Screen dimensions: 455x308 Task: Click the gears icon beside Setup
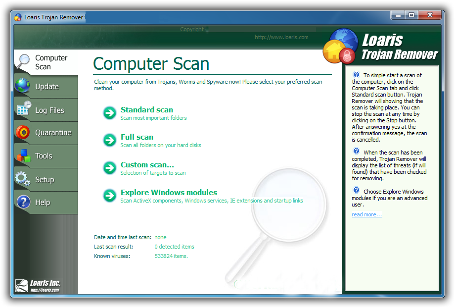[22, 179]
